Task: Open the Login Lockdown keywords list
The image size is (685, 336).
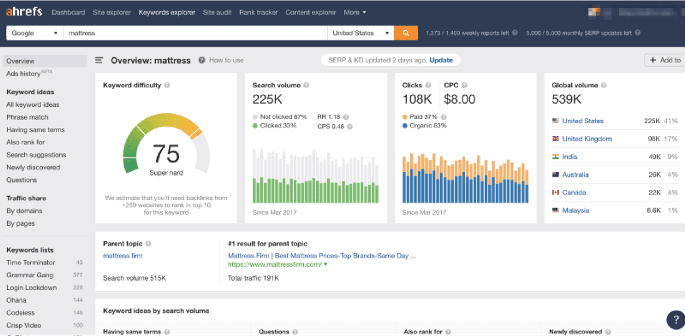Action: (x=31, y=288)
